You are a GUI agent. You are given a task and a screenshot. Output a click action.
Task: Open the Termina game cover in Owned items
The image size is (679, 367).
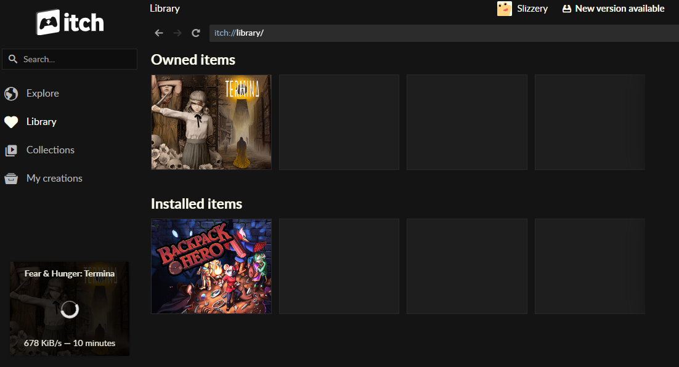[211, 122]
